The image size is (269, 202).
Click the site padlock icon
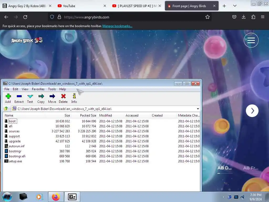pyautogui.click(x=59, y=17)
